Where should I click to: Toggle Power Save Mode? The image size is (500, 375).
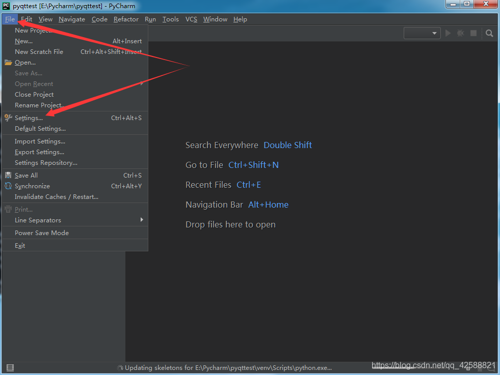point(75,233)
